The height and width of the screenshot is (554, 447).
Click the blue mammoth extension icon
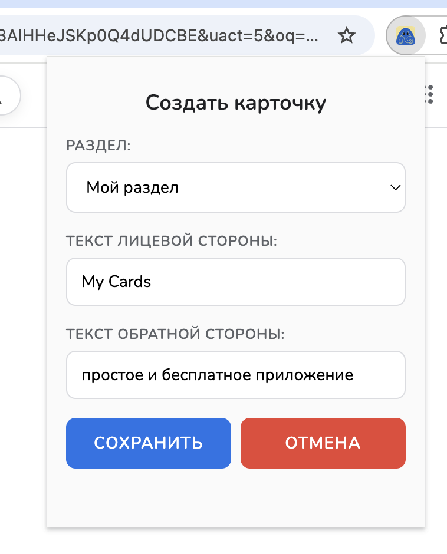[405, 36]
